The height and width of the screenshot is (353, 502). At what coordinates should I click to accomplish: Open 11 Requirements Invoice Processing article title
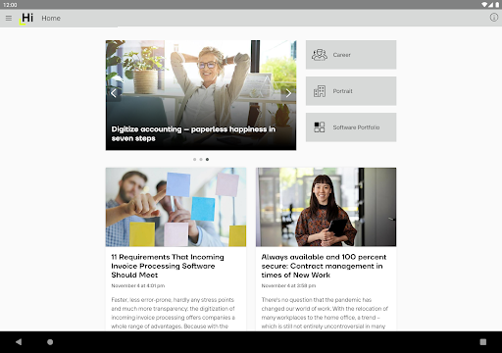(x=168, y=266)
